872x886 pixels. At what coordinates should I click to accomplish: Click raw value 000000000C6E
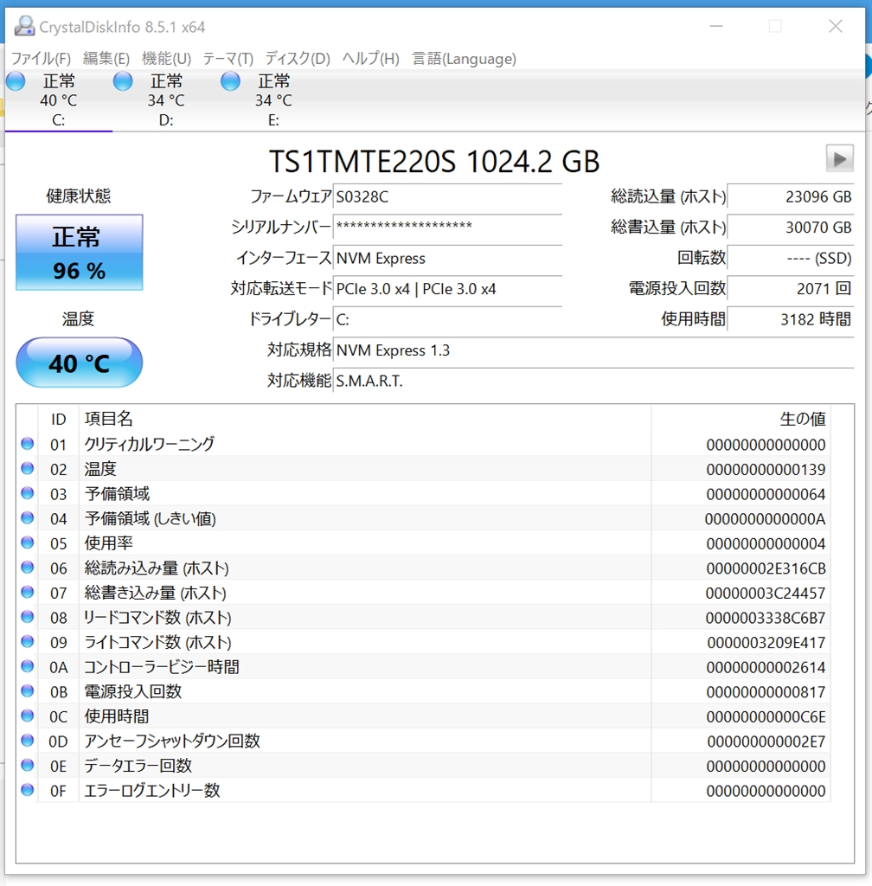click(766, 717)
